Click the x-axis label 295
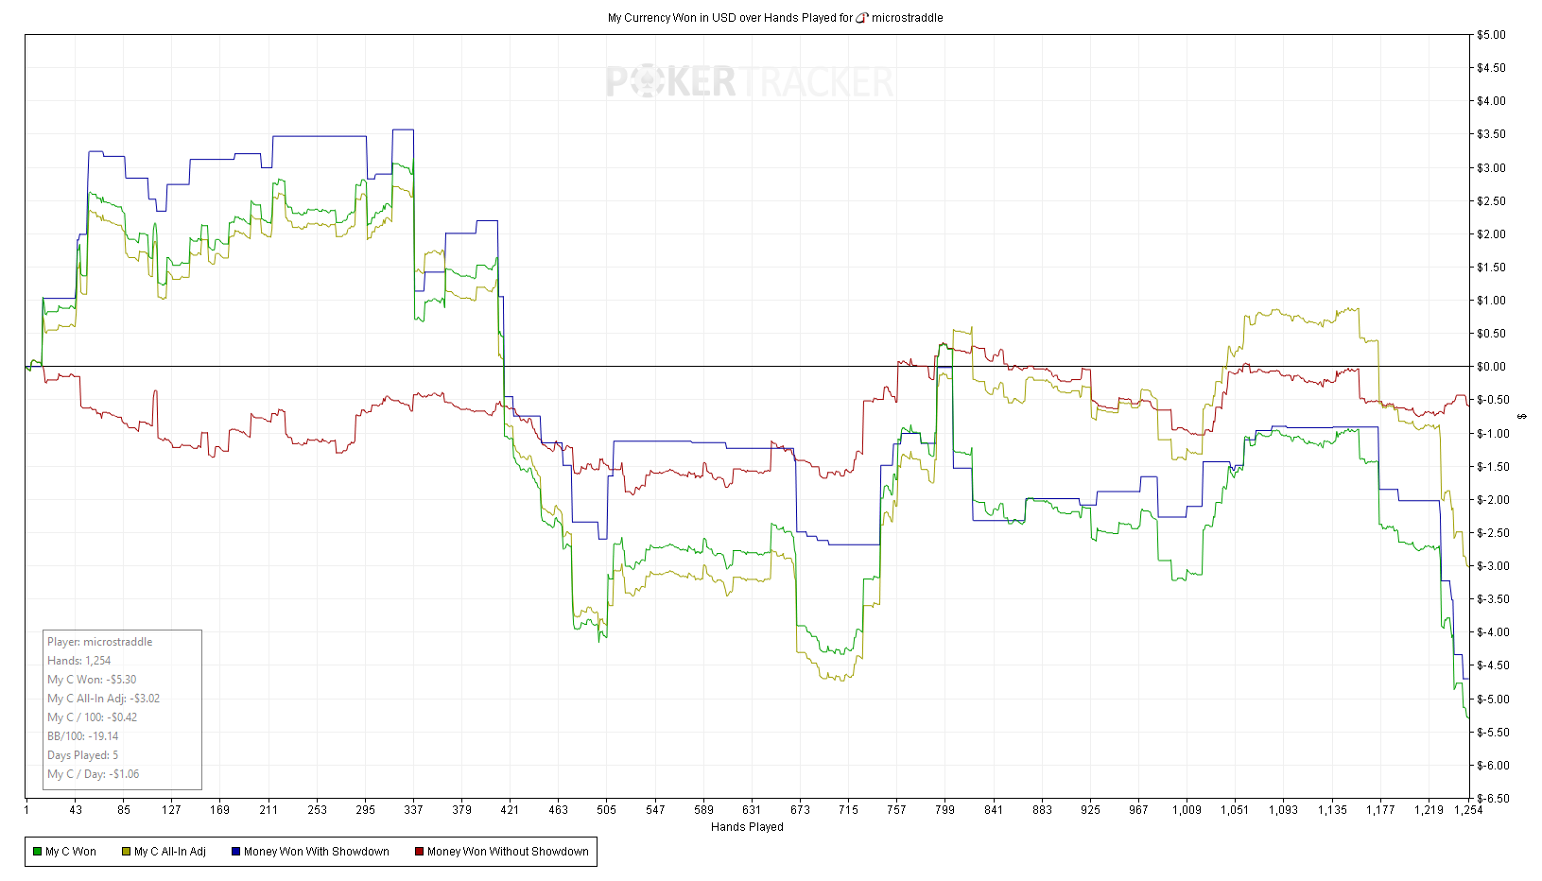Viewport: 1542px width, 881px height. pos(366,810)
